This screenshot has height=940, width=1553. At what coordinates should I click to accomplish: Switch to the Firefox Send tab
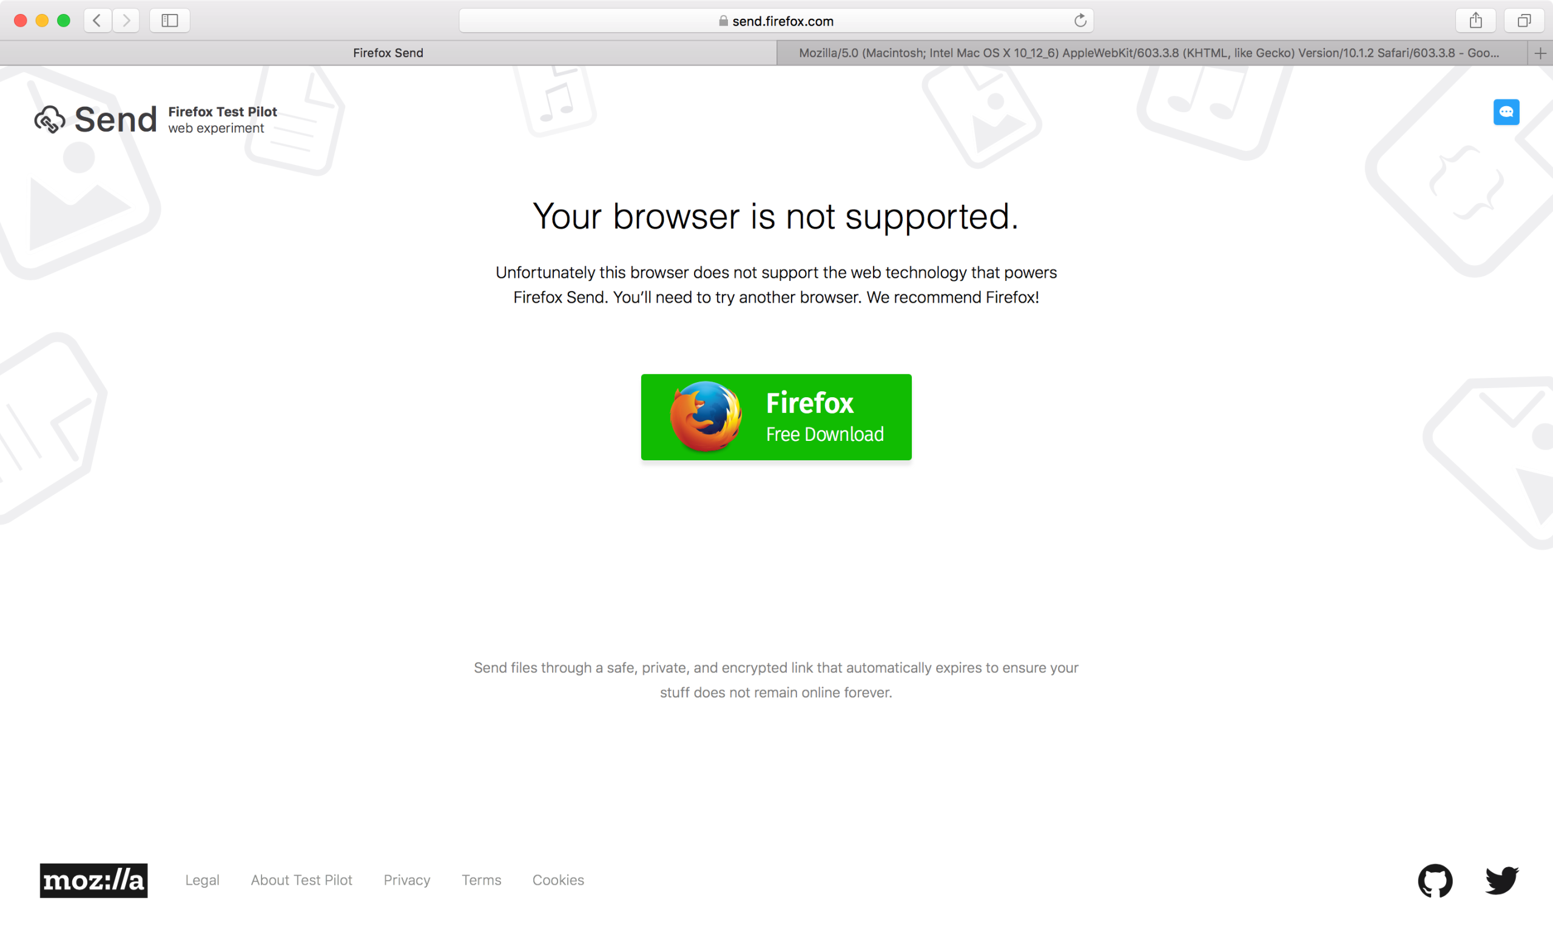pyautogui.click(x=388, y=53)
